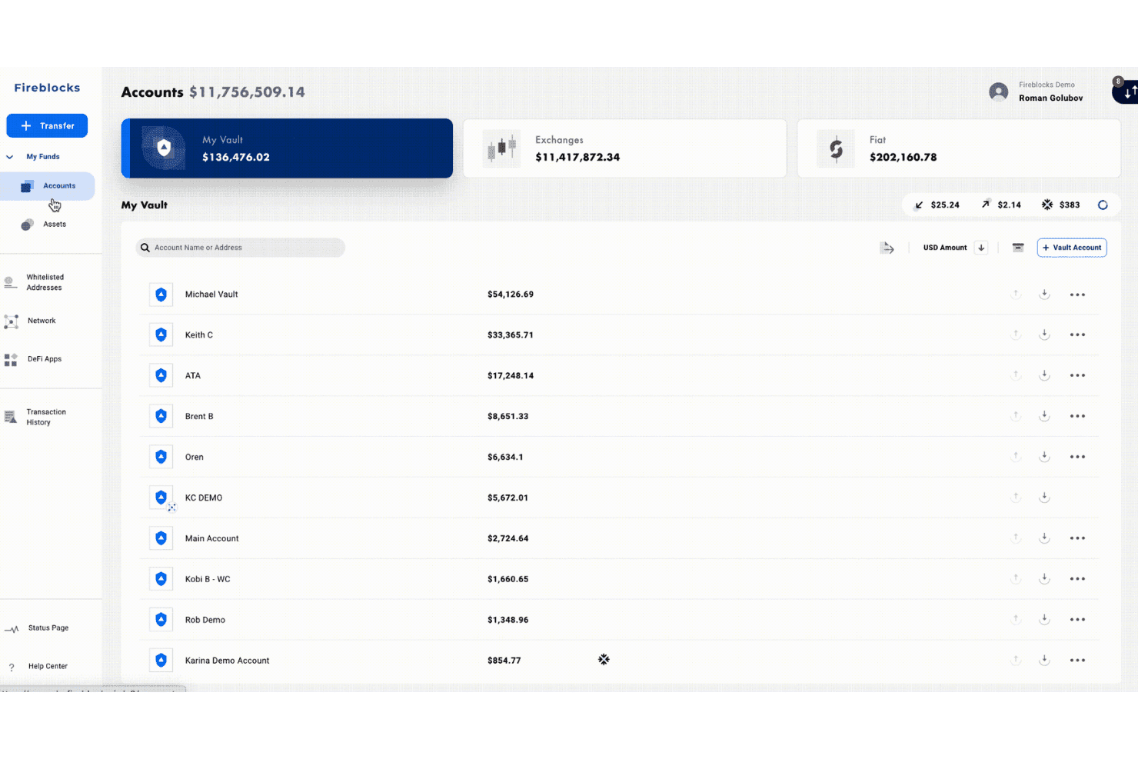Click the $54,126.69 balance value
1138x759 pixels.
coord(511,295)
